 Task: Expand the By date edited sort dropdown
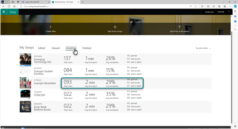(x=203, y=48)
